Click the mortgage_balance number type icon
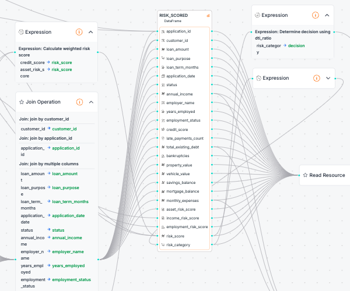350x291 pixels. 163,191
